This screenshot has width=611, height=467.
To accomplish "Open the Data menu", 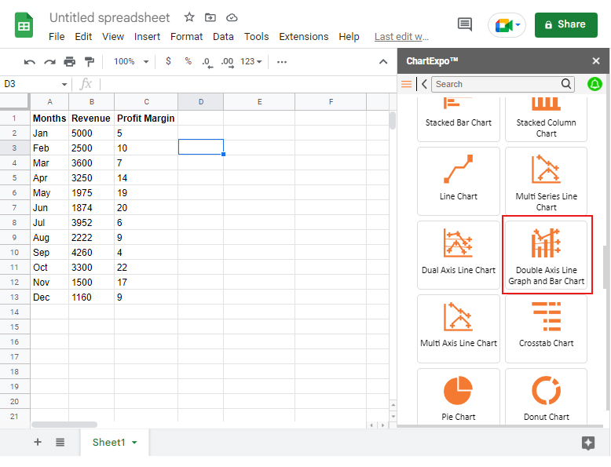I will tap(223, 37).
